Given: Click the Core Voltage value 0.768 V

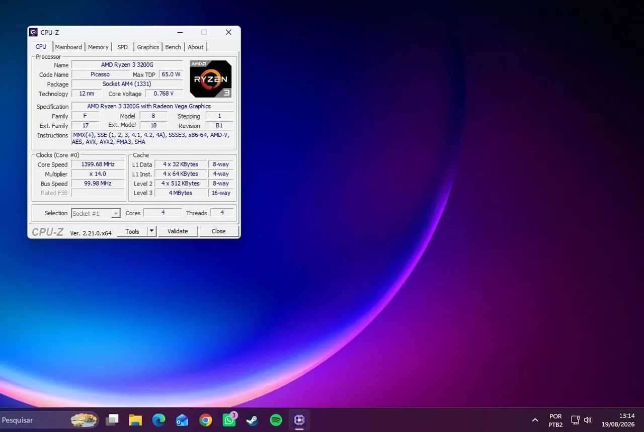Looking at the screenshot, I should coord(164,94).
